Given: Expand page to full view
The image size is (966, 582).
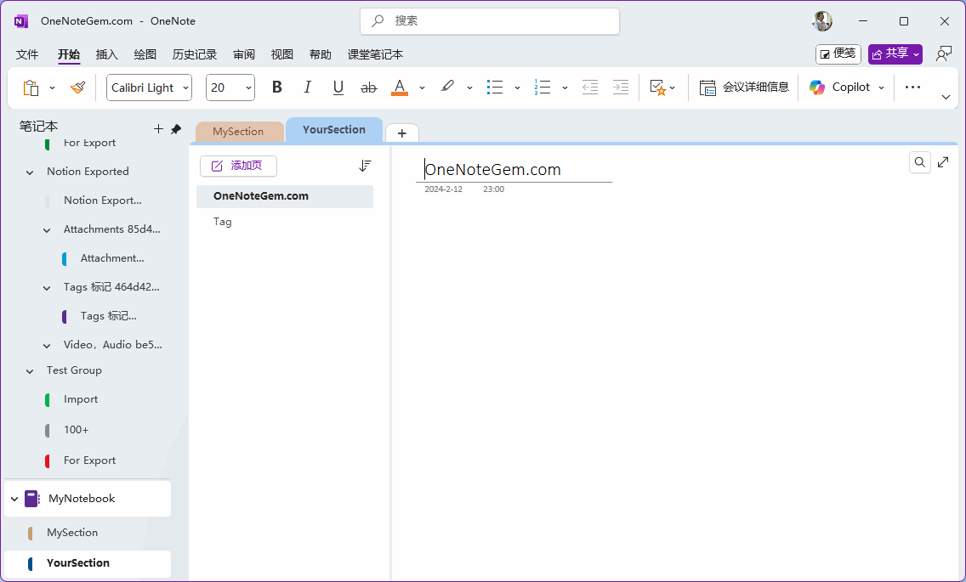Looking at the screenshot, I should (943, 162).
